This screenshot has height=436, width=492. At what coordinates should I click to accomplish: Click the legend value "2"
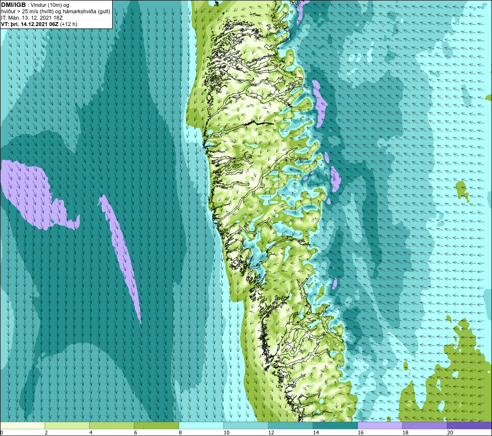(46, 433)
